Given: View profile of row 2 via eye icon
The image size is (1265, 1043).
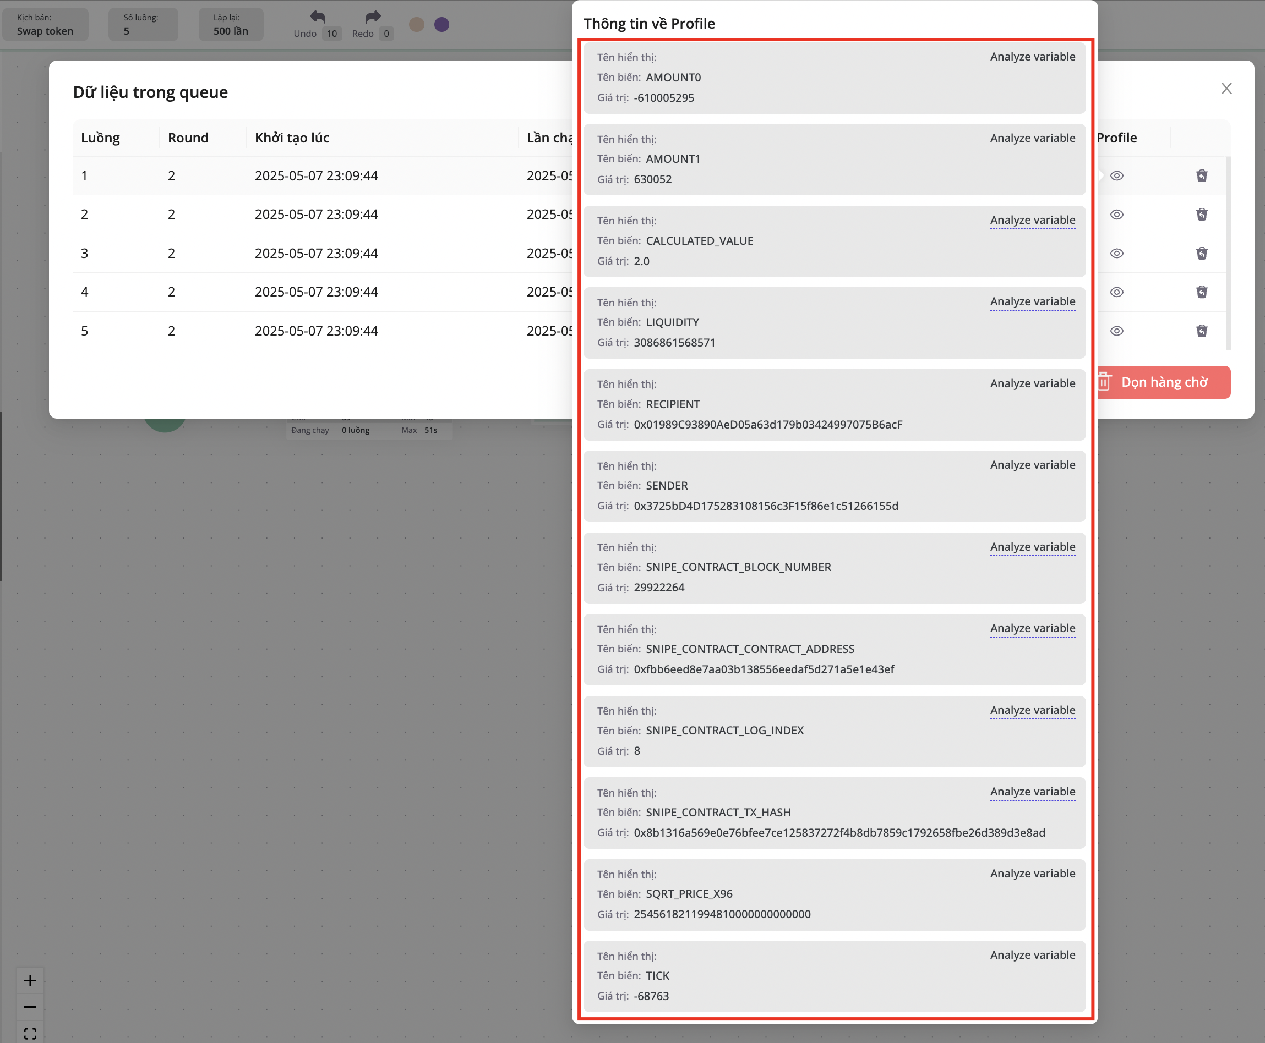Looking at the screenshot, I should [1116, 215].
